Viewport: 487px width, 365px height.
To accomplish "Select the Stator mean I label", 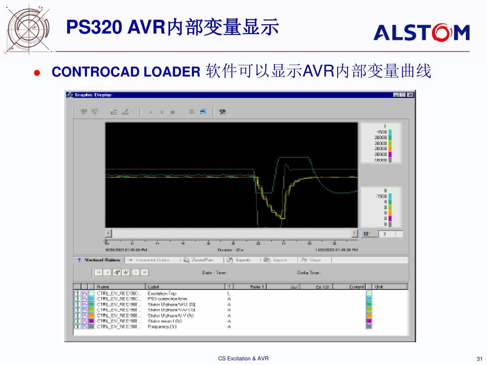I will [165, 321].
